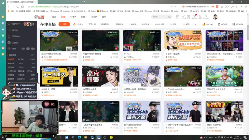The width and height of the screenshot is (249, 140).
Task: Show hidden system tray icons chevron
Action: point(216,137)
